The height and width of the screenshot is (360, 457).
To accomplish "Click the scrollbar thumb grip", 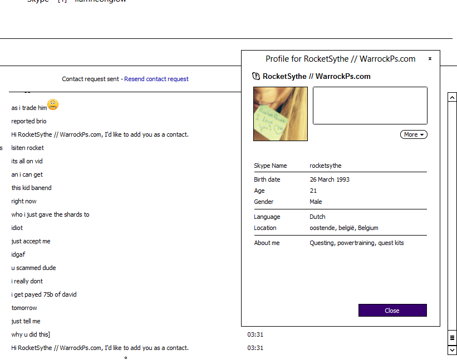I will (x=452, y=338).
